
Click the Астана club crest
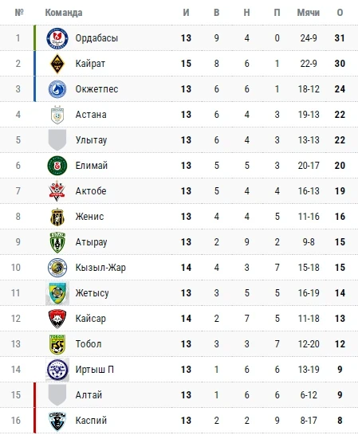pyautogui.click(x=57, y=115)
